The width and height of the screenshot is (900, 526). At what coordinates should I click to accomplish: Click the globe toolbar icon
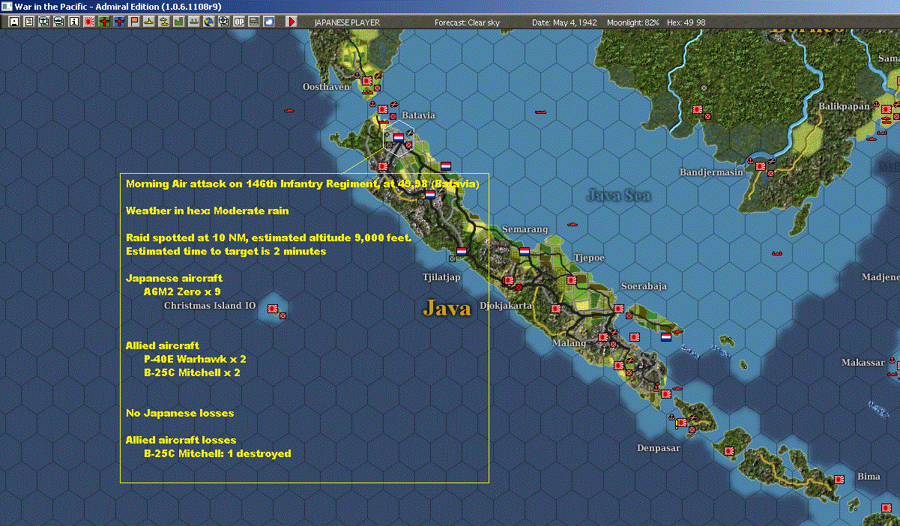click(208, 22)
